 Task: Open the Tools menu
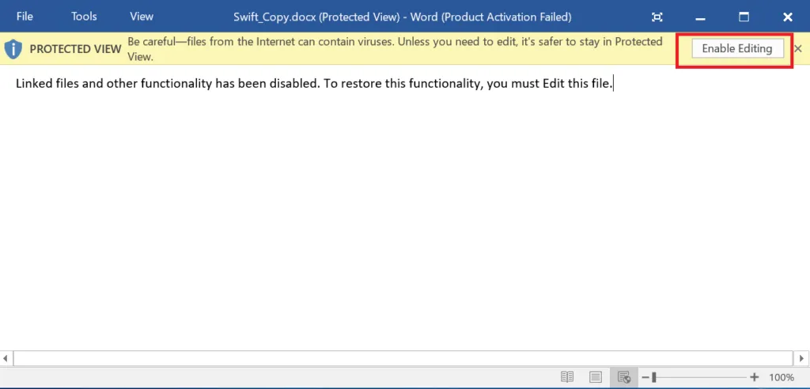point(84,17)
